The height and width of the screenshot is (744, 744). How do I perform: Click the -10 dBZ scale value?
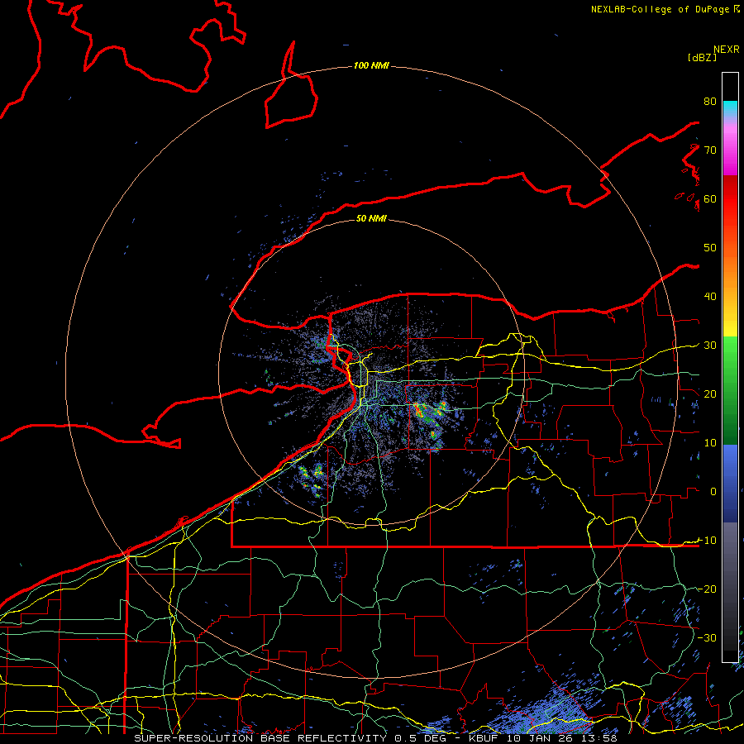tap(707, 540)
